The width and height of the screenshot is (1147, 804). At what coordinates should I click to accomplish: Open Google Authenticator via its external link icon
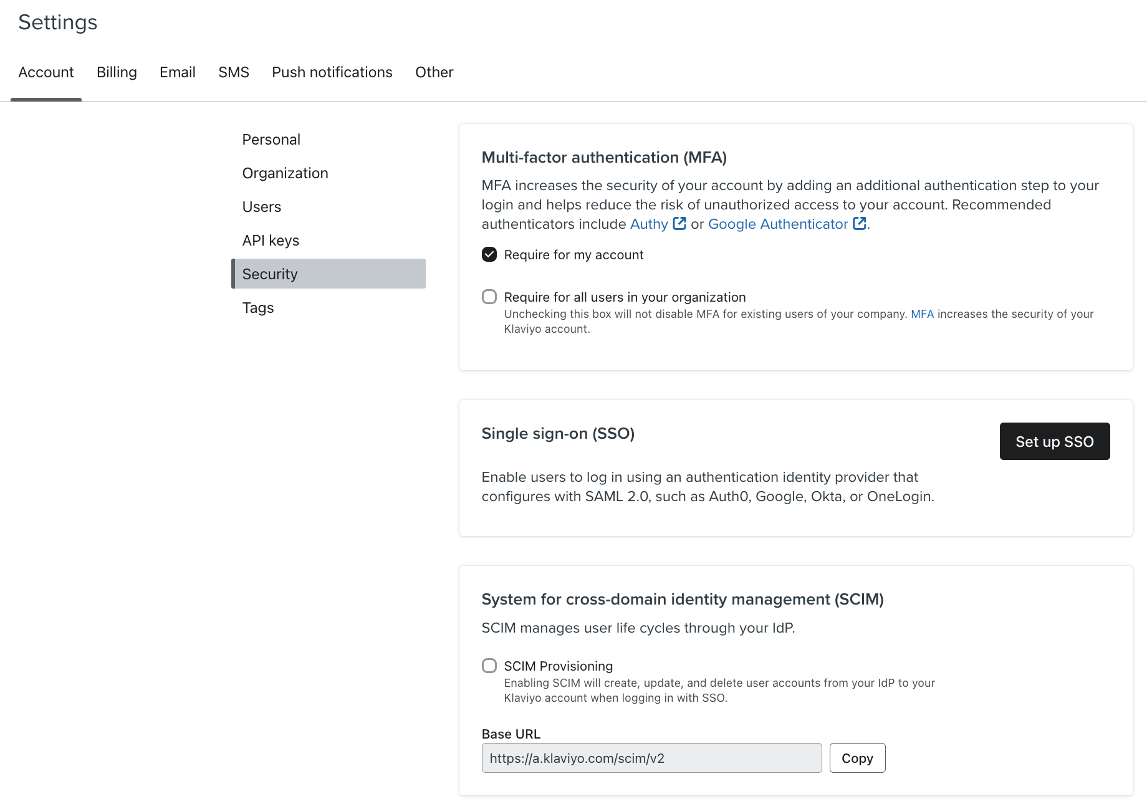[x=860, y=224]
